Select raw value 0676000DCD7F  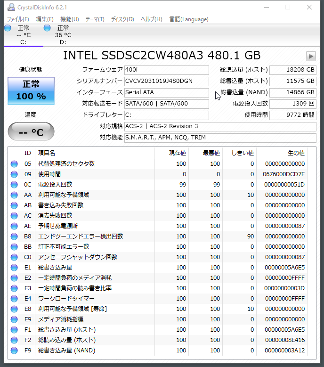283,174
